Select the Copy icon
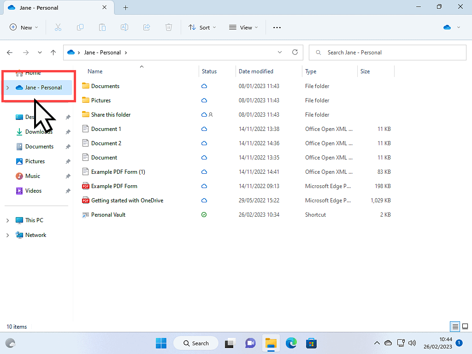Viewport: 472px width, 354px height. 80,27
